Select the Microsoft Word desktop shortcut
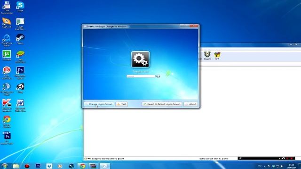301x169 pixels. [x=20, y=106]
